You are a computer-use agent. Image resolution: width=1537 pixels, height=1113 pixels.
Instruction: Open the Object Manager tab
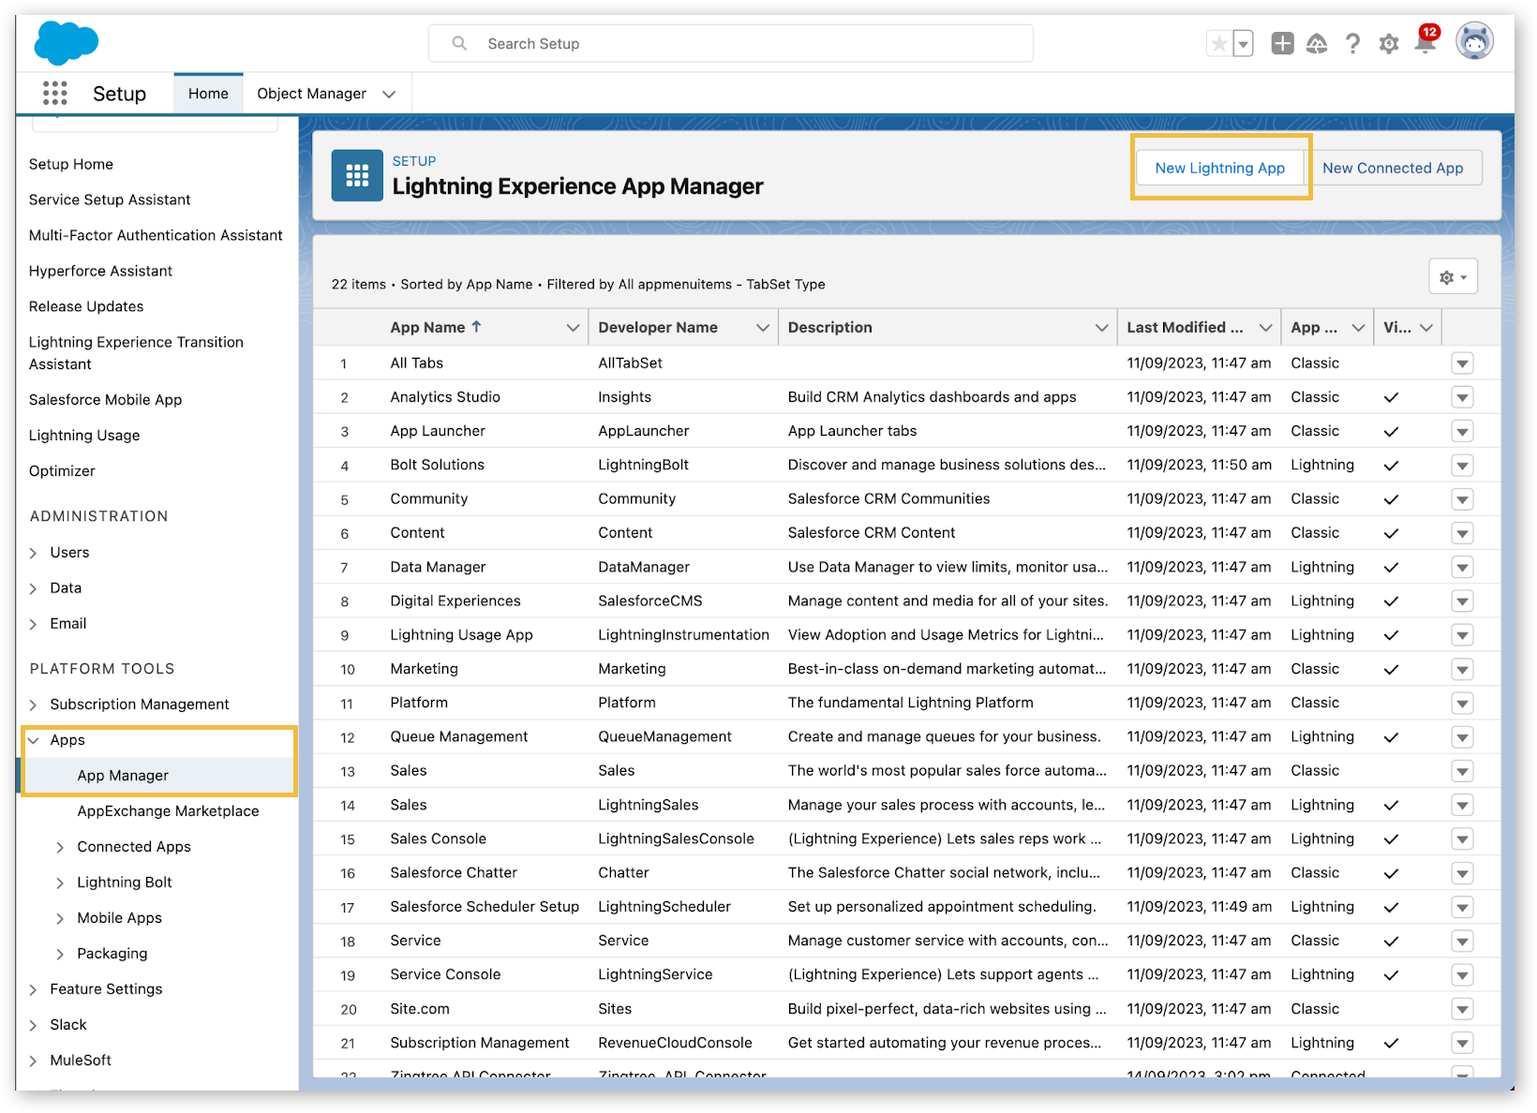point(311,94)
